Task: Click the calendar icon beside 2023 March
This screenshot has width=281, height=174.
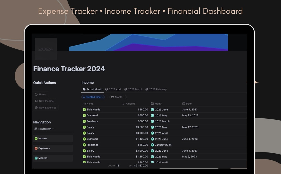Action: [x=152, y=121]
